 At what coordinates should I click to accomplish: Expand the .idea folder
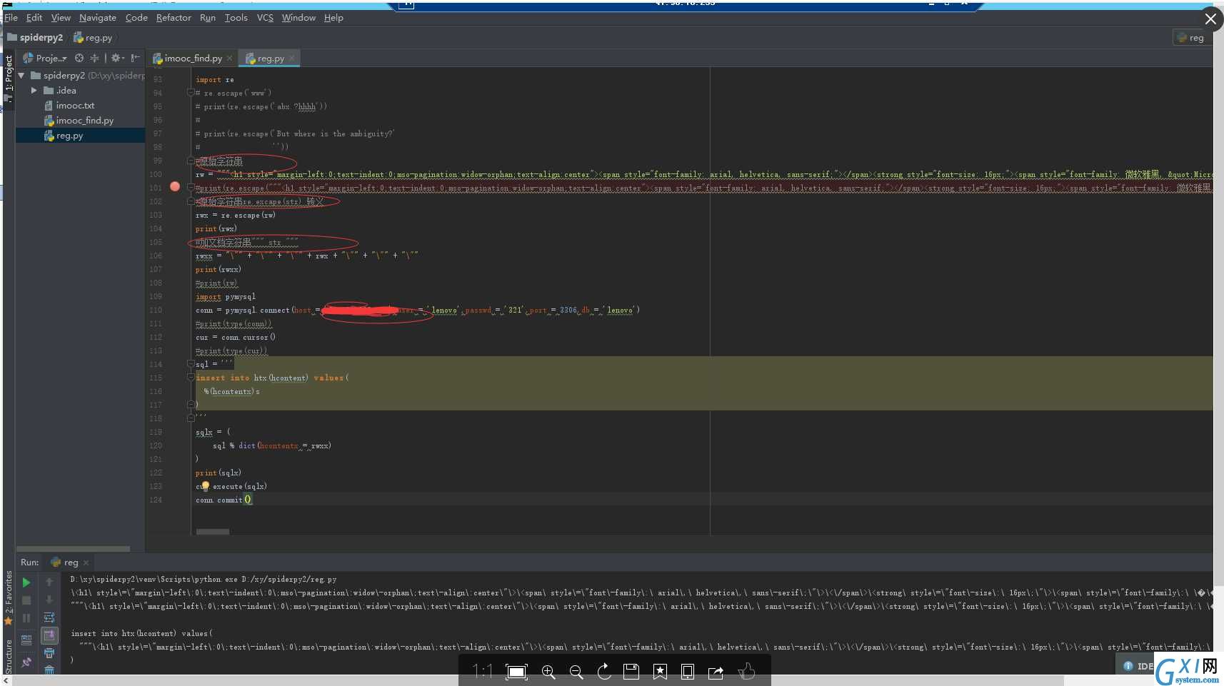tap(34, 91)
